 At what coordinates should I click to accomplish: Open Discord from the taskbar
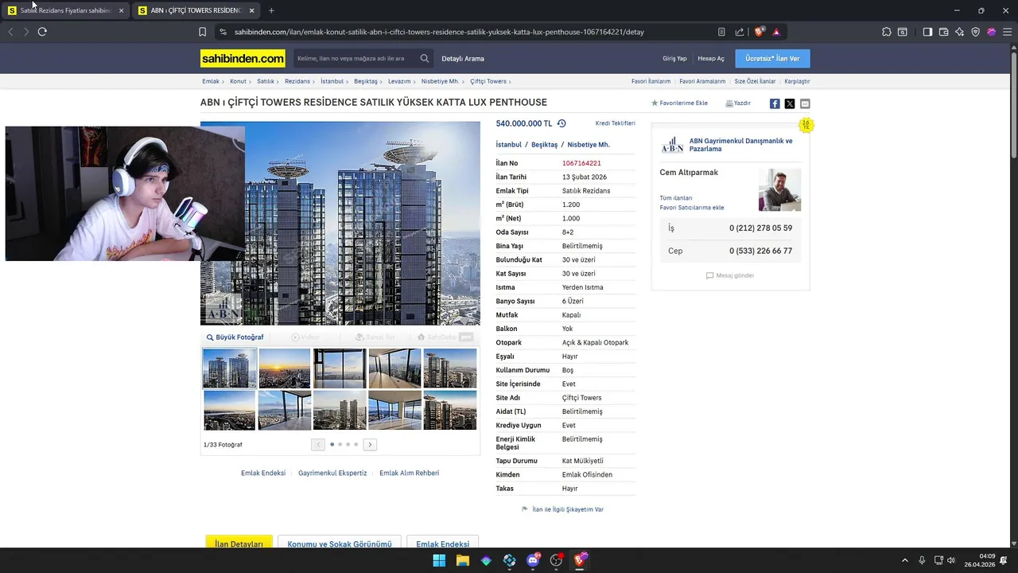tap(533, 560)
